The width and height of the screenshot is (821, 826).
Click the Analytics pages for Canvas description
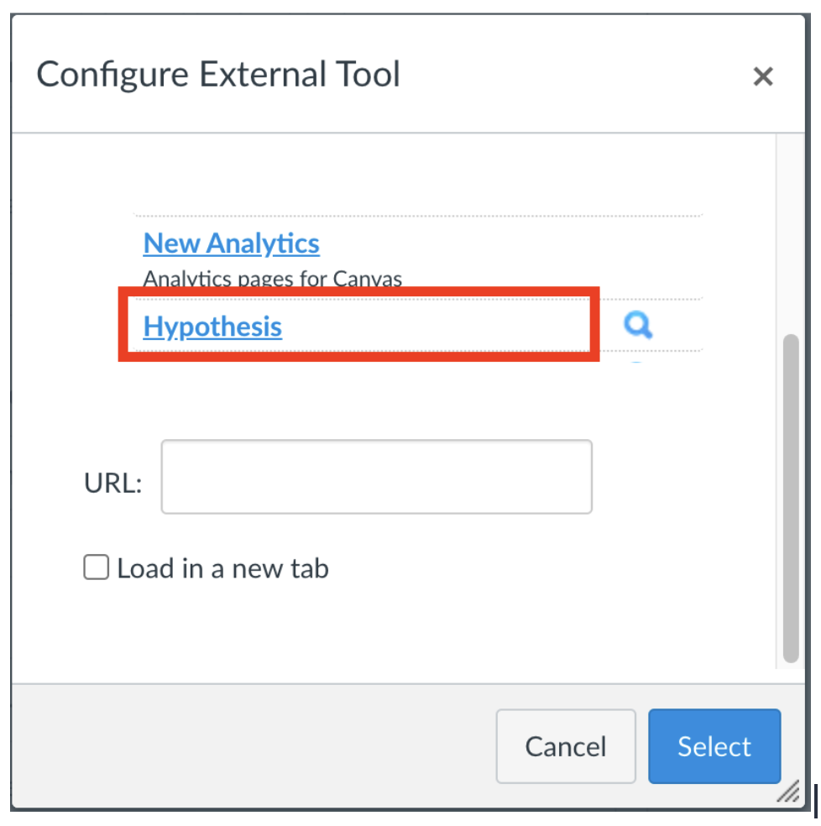pos(272,279)
